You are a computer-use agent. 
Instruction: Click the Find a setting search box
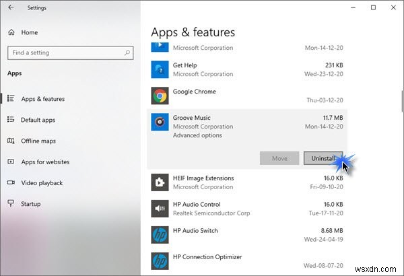click(70, 53)
